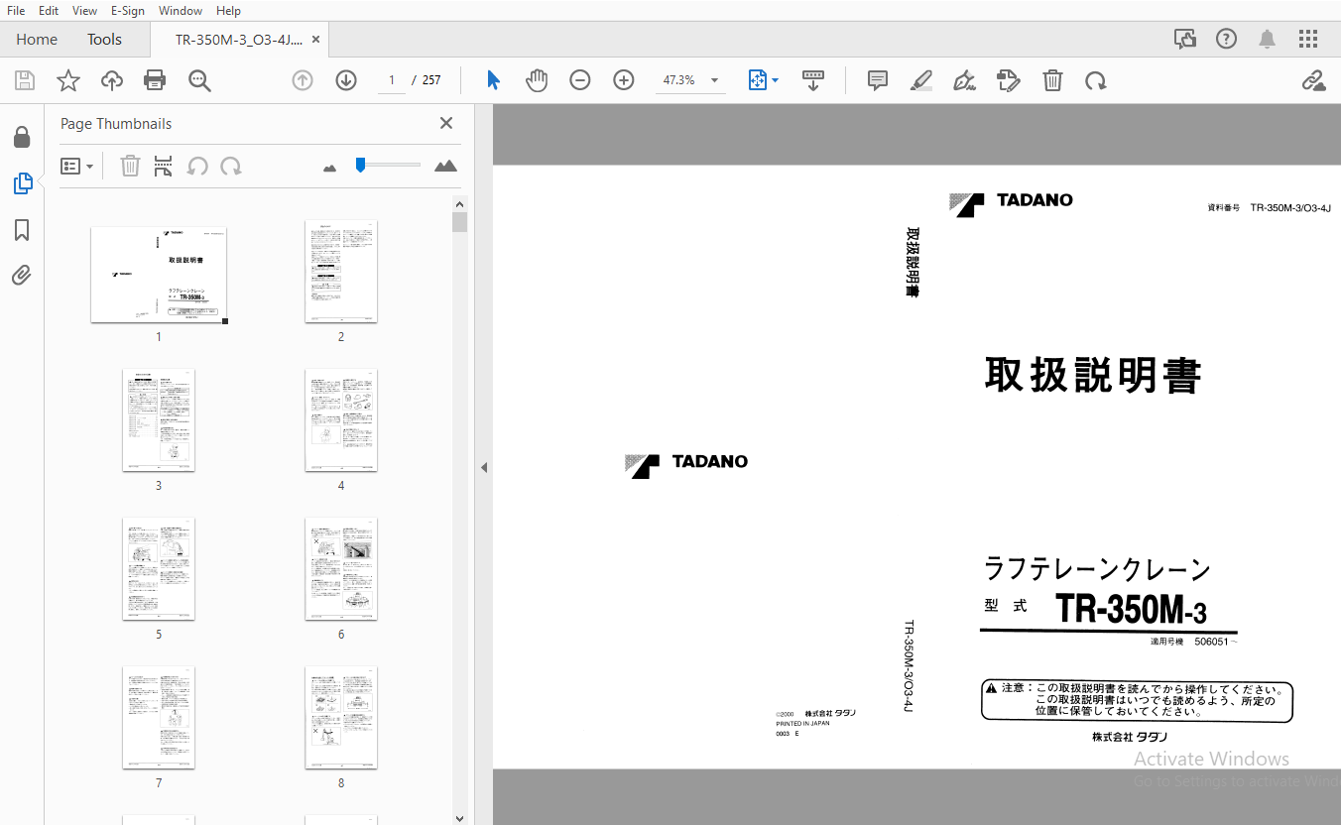Close the Page Thumbnails panel
This screenshot has width=1341, height=825.
pyautogui.click(x=446, y=123)
